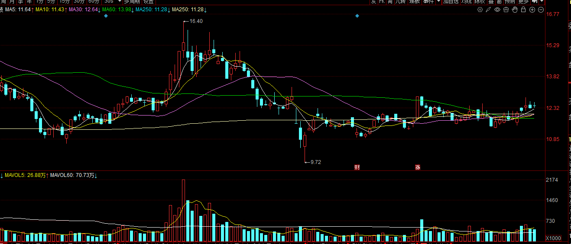Click the 16.77 price axis value

pyautogui.click(x=552, y=14)
